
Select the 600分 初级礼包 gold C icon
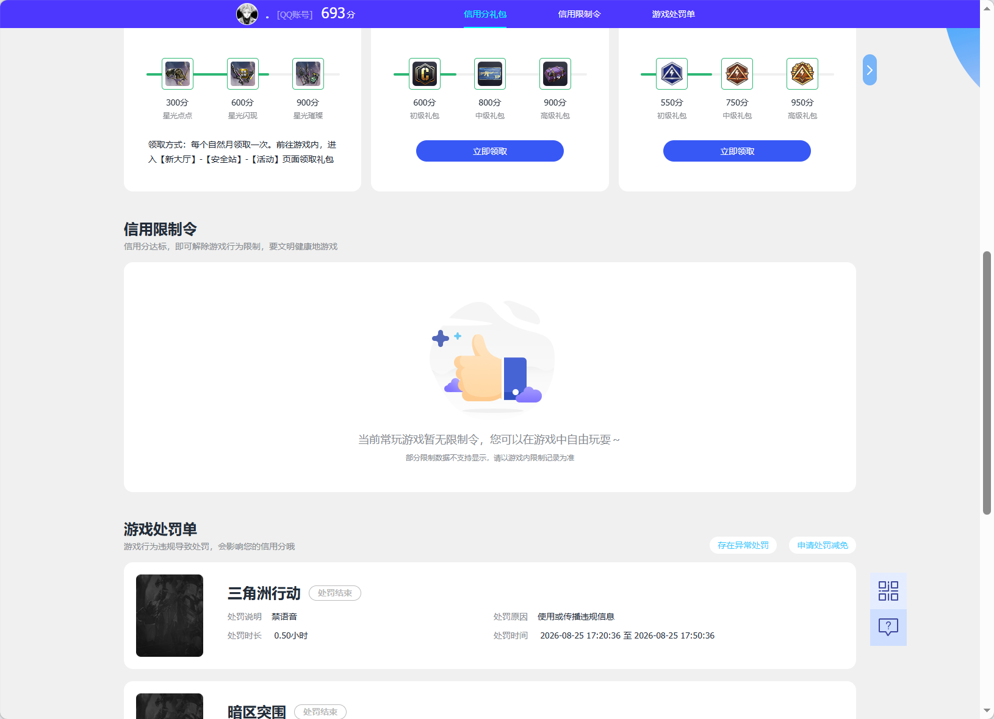click(x=425, y=74)
